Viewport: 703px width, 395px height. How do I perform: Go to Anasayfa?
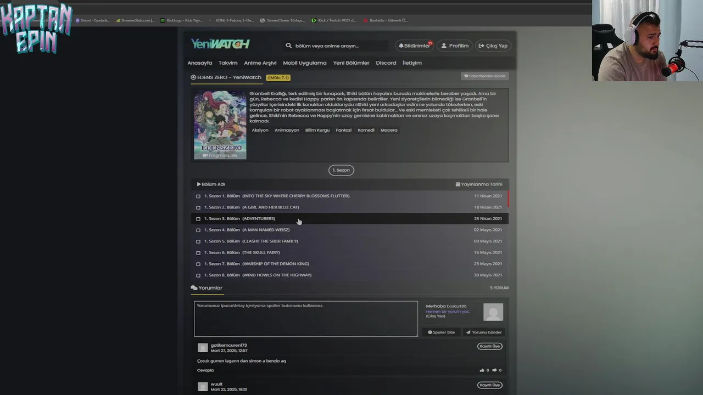[199, 63]
